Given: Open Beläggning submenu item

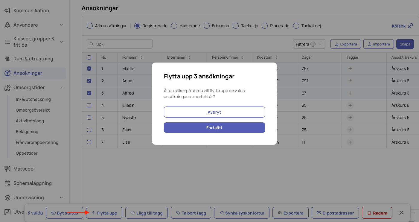Looking at the screenshot, I should click(27, 132).
